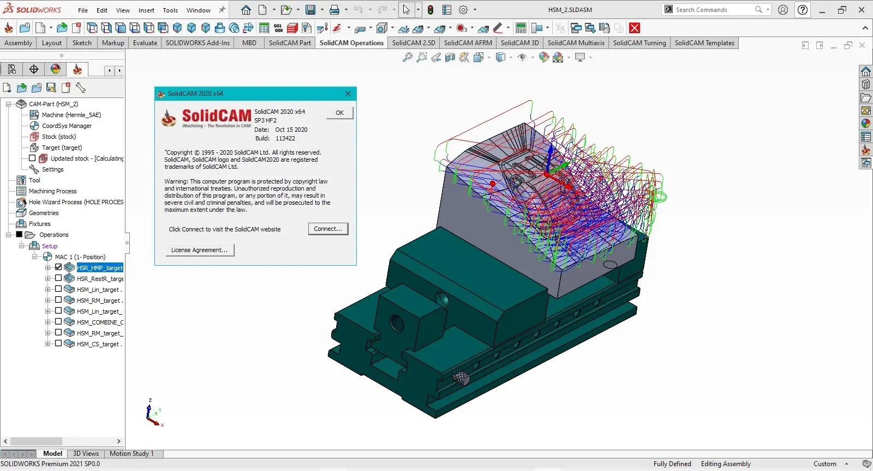Open the FeatureManager design tree tab
Viewport: 873px width, 471px height.
coord(12,69)
